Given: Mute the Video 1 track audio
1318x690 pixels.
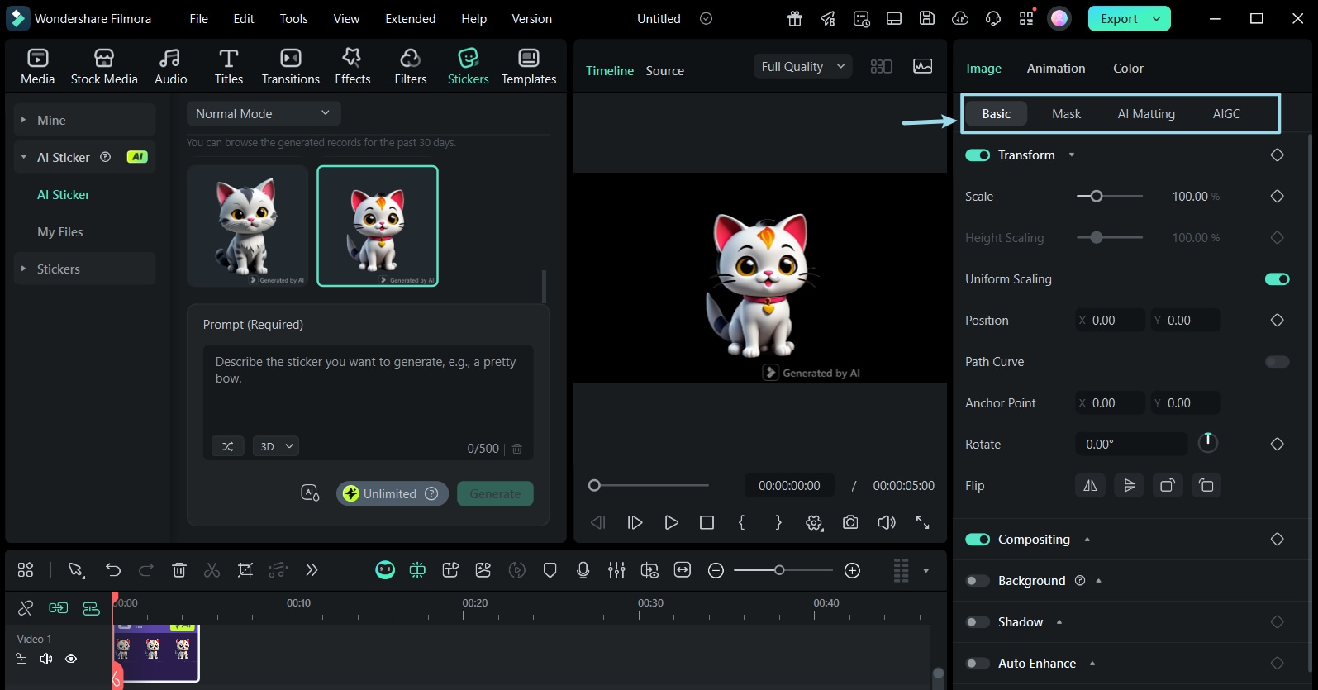Looking at the screenshot, I should pyautogui.click(x=46, y=659).
